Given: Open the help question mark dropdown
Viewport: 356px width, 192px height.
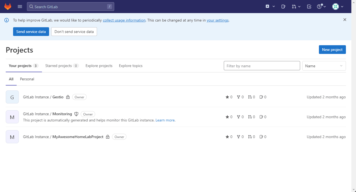Looking at the screenshot, I should tap(321, 7).
